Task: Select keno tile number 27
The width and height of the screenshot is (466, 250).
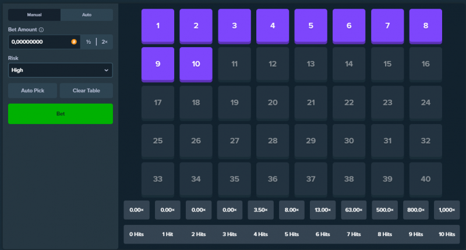Action: click(235, 141)
